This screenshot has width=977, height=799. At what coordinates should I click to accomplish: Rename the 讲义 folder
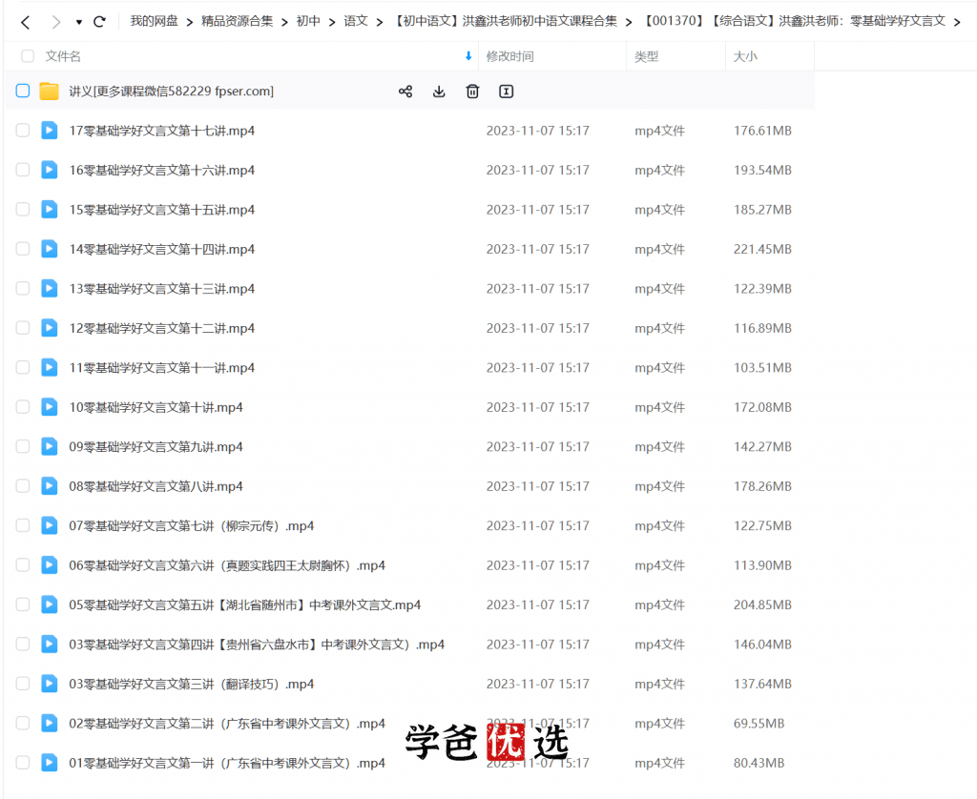point(507,92)
